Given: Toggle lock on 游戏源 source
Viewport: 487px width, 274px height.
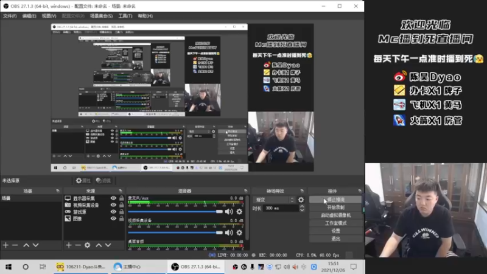Looking at the screenshot, I should coord(121,212).
